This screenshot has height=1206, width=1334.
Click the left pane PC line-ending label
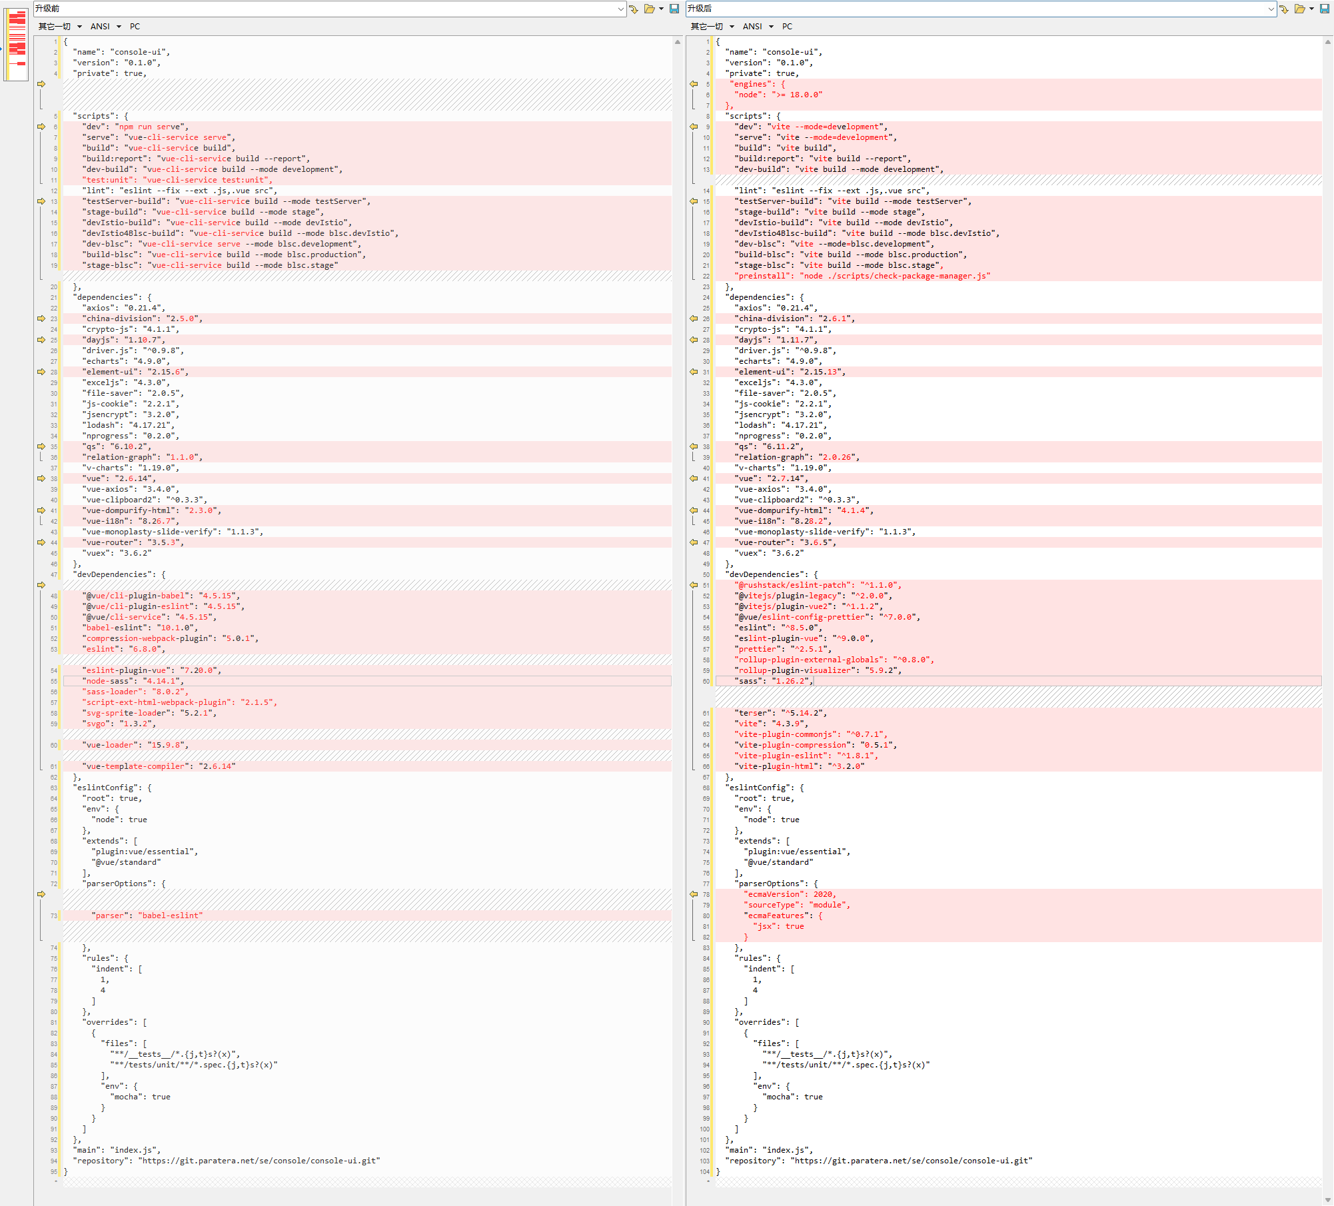click(x=135, y=27)
